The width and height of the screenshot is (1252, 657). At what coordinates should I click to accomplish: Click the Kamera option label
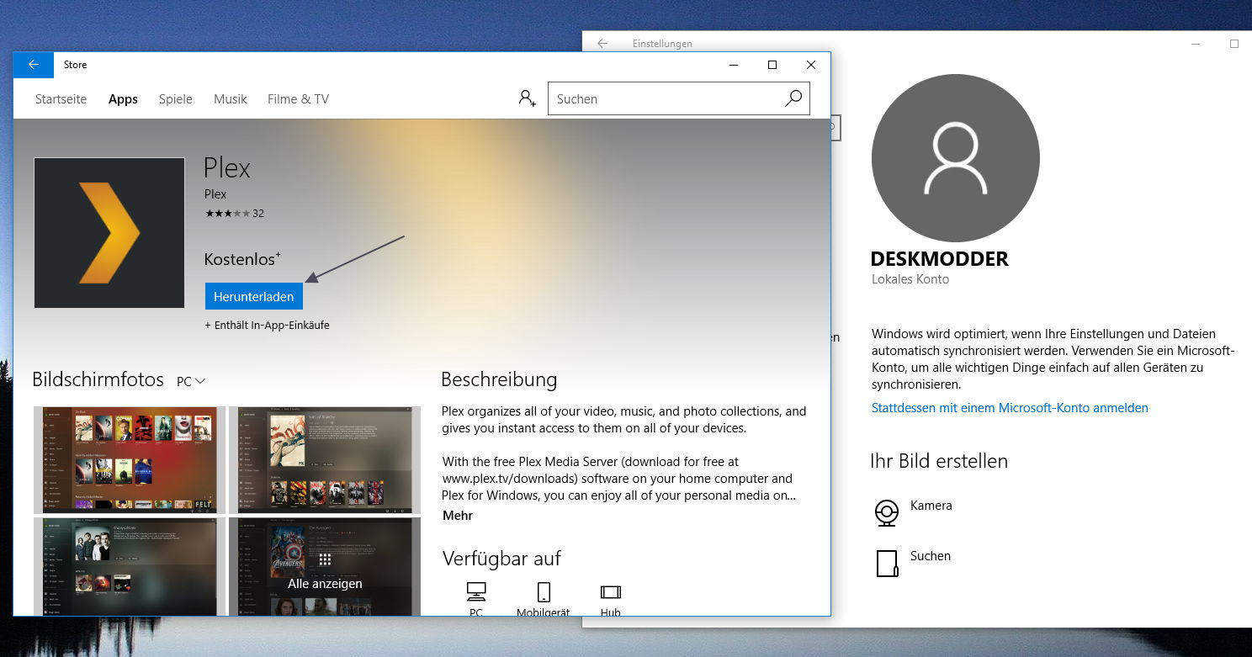[x=931, y=506]
